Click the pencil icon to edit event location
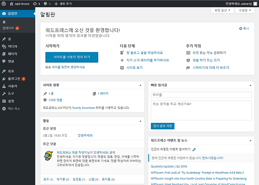 [194, 149]
